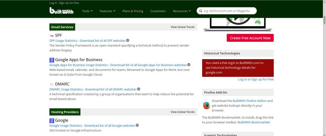Click Log In under Historical Technologies
The height and width of the screenshot is (136, 326).
pos(242,79)
